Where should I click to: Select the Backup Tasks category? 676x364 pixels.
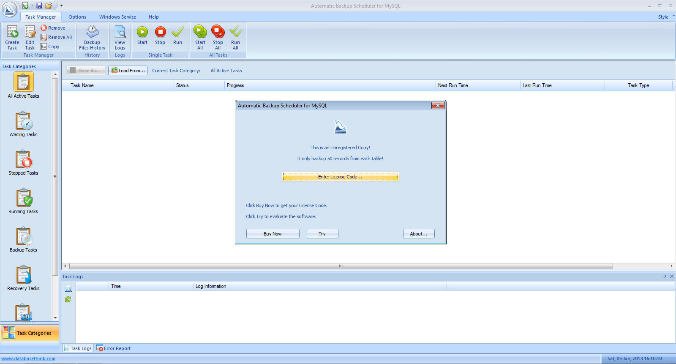pos(23,239)
